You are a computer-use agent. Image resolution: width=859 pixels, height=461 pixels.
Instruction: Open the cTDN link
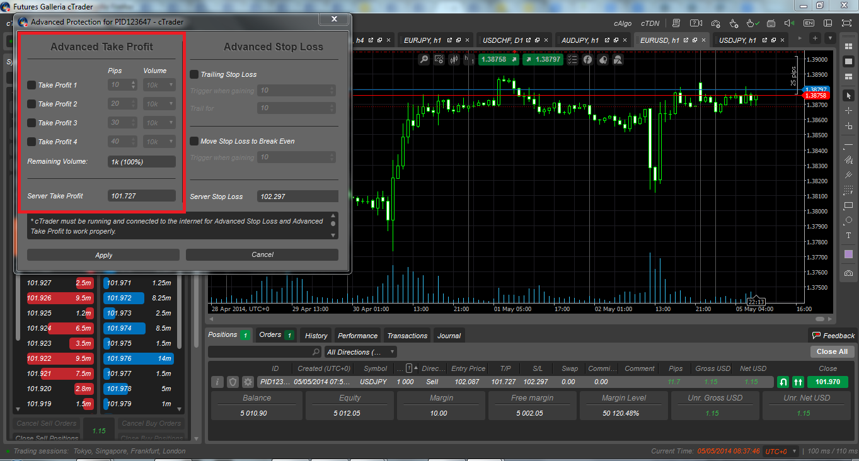click(650, 23)
